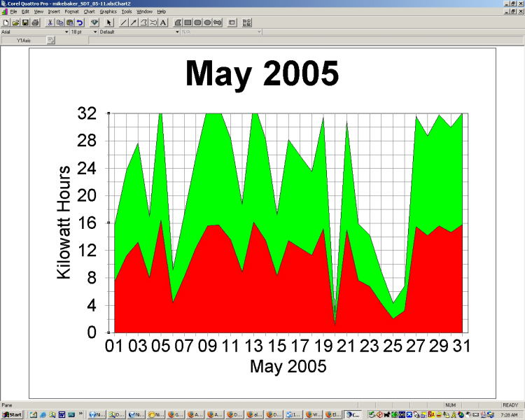Click the Undo arrow icon
Screen dimensions: 525x420
click(79, 22)
